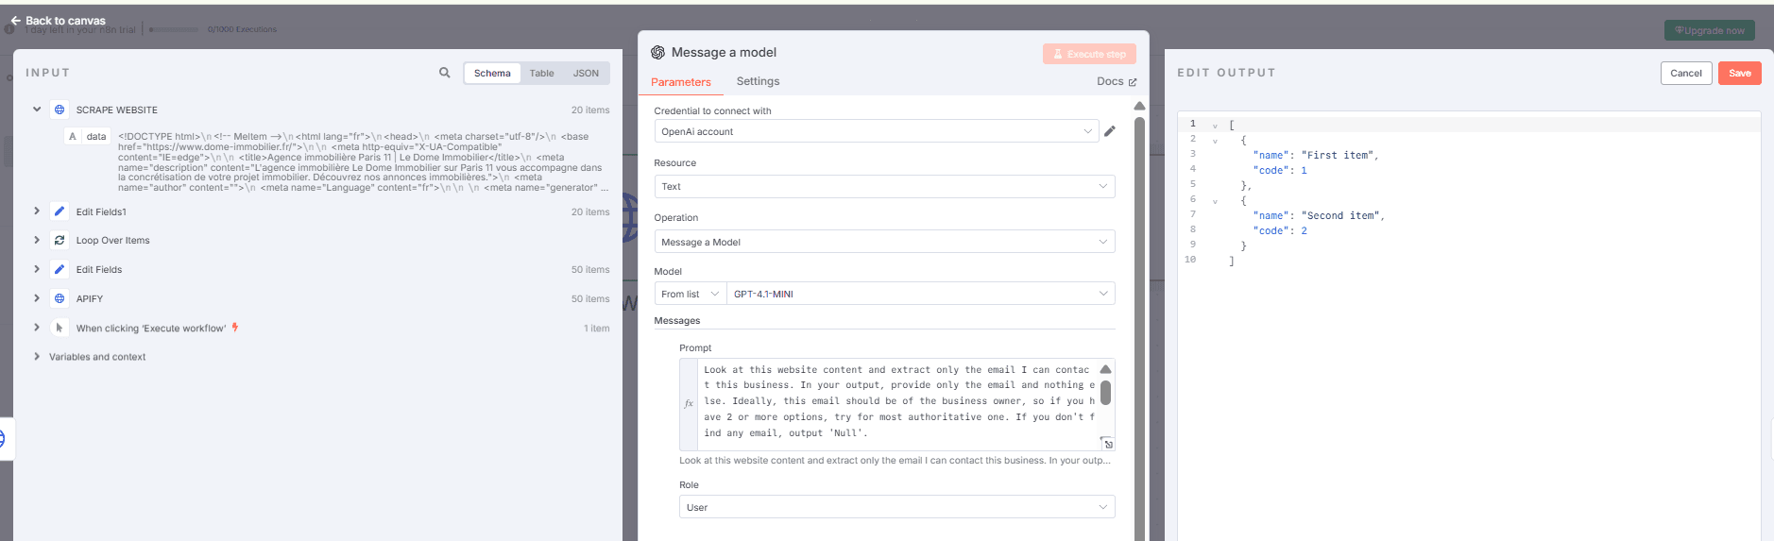
Task: Select the Schema view option
Action: tap(492, 73)
